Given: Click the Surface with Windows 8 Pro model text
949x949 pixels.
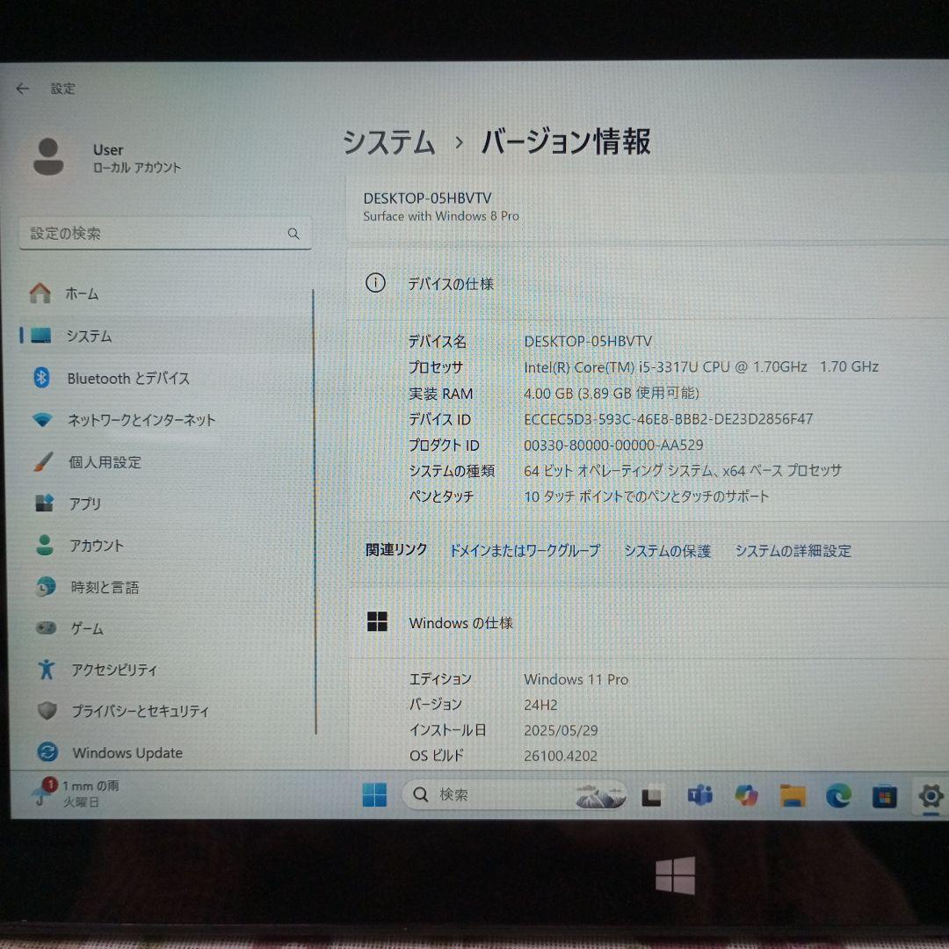Looking at the screenshot, I should (441, 216).
